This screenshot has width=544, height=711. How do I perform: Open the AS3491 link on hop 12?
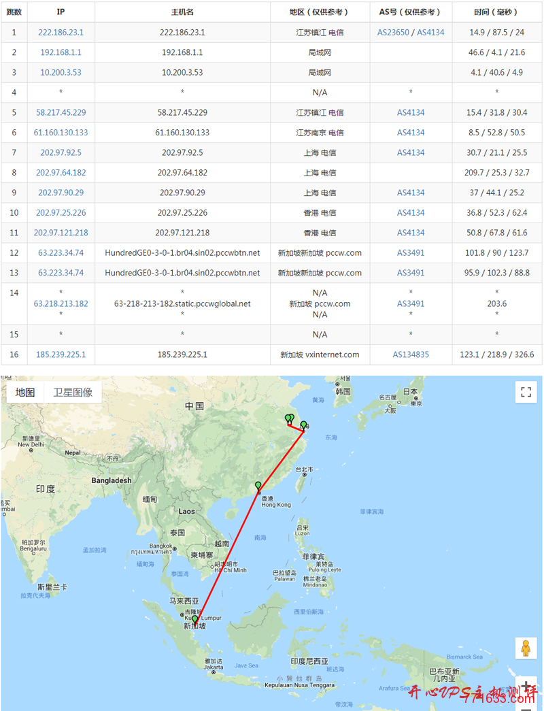click(411, 252)
